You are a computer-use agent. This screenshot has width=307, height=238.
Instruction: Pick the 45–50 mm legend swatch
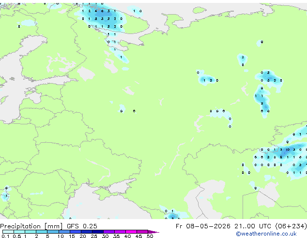pyautogui.click(x=142, y=232)
